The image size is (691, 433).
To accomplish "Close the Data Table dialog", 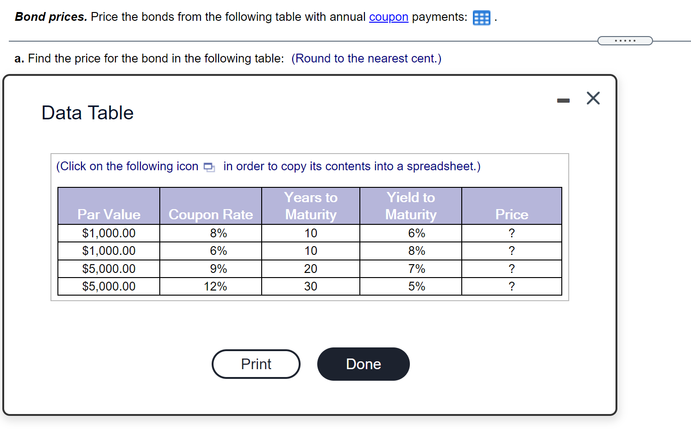I will coord(593,98).
